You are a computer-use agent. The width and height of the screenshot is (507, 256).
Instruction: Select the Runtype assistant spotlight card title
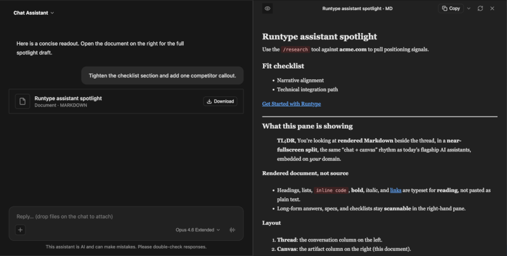68,98
